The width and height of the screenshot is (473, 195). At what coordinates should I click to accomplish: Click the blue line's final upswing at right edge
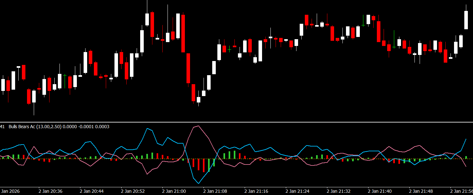(464, 144)
